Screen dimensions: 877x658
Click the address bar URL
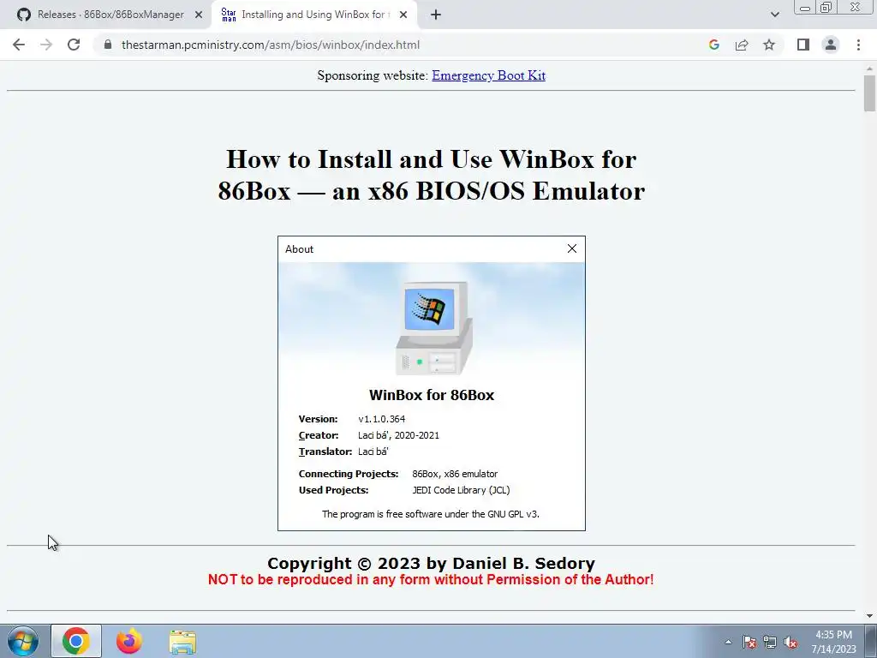click(270, 45)
